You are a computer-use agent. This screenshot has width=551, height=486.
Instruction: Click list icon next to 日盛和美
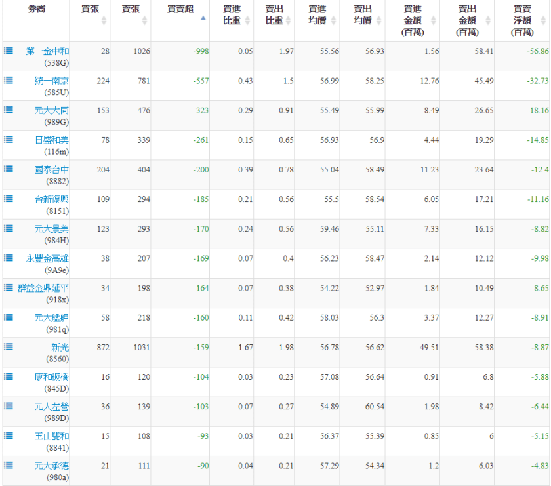9,139
